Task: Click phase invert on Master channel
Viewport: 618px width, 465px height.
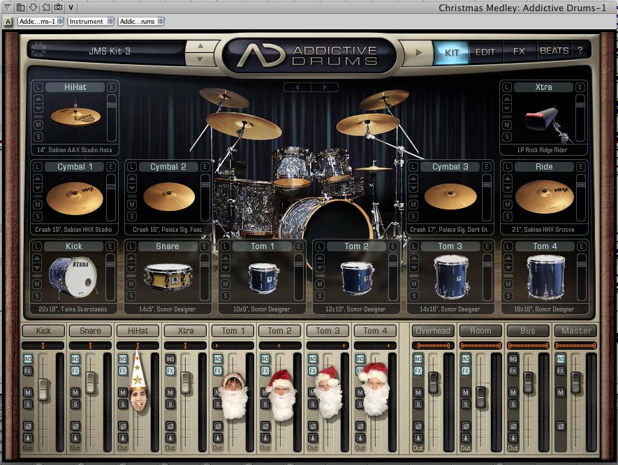Action: coord(561,426)
